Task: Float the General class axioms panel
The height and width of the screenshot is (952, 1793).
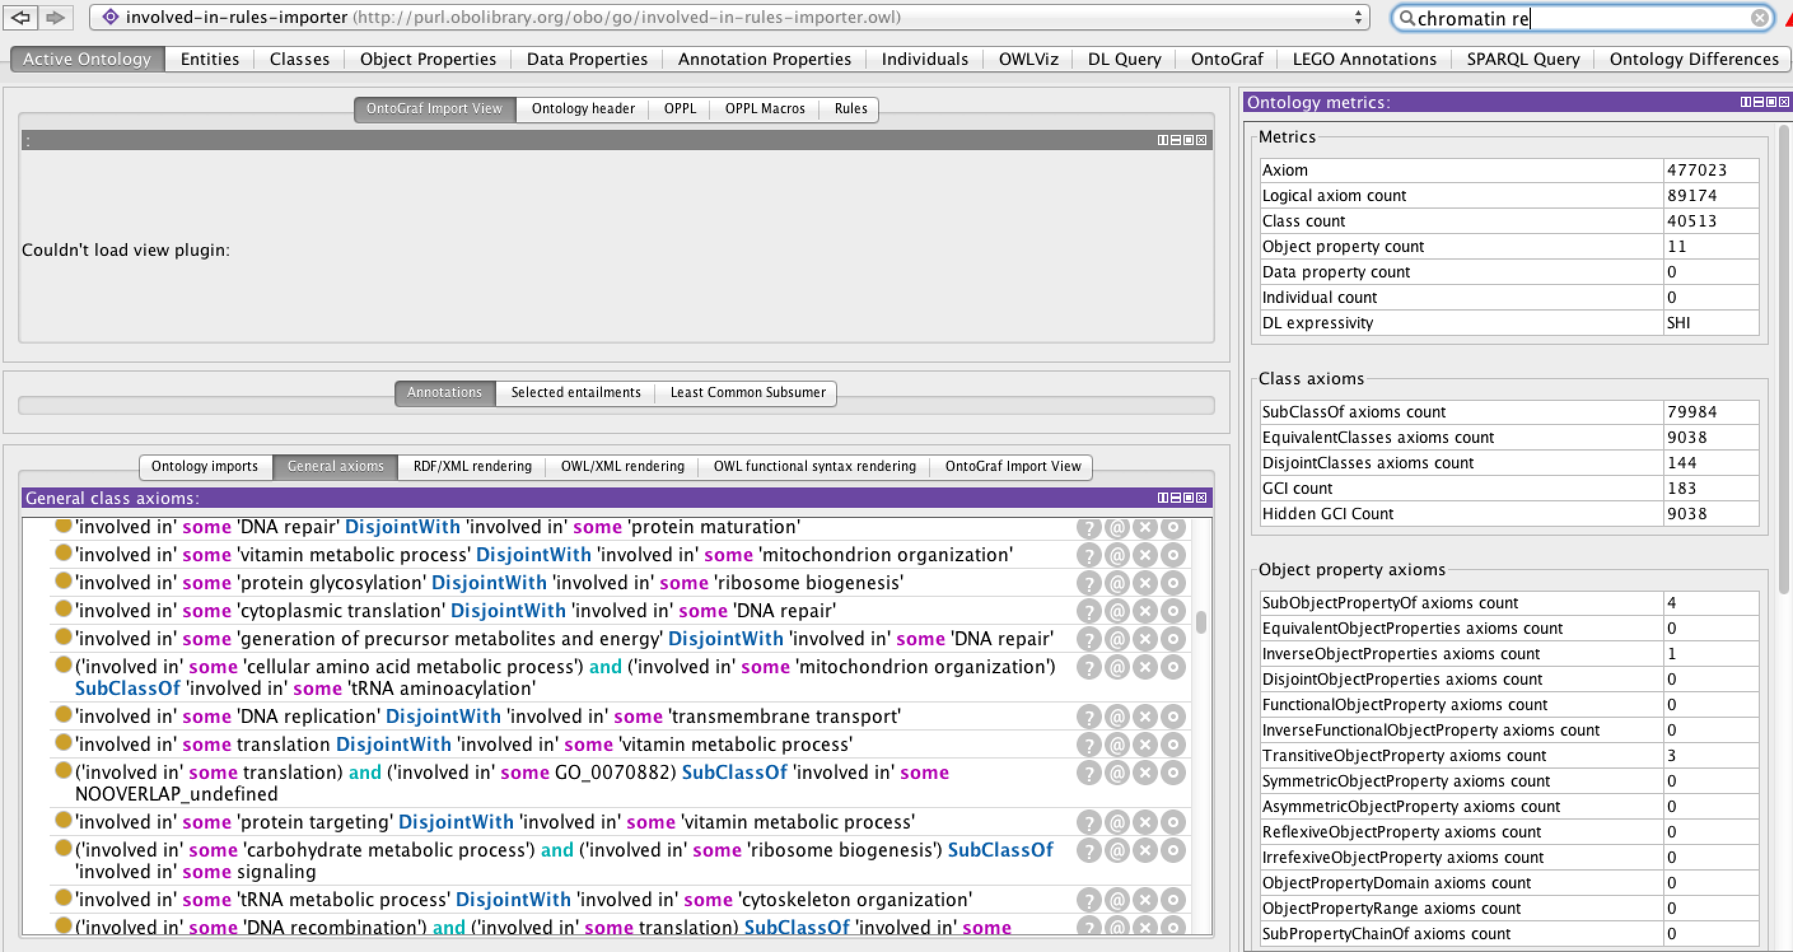Action: tap(1188, 498)
